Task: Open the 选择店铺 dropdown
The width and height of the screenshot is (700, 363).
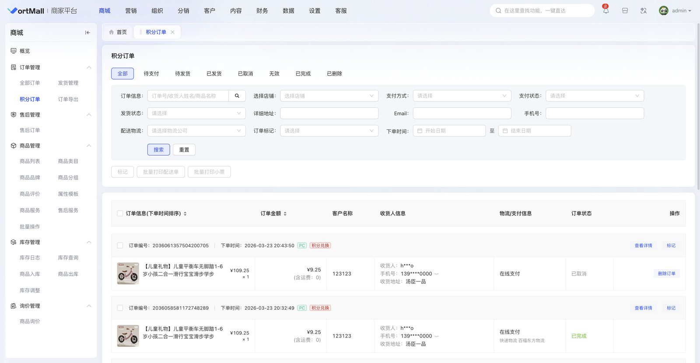Action: pyautogui.click(x=329, y=96)
